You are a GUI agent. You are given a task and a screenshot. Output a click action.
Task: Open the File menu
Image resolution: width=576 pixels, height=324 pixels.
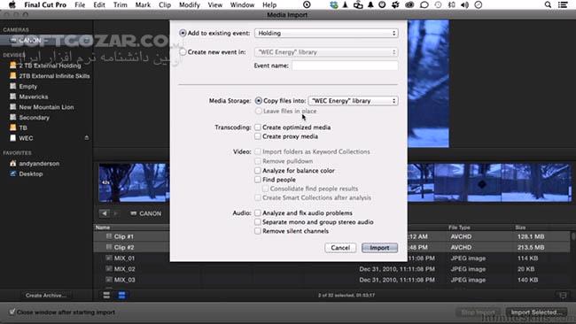click(80, 4)
